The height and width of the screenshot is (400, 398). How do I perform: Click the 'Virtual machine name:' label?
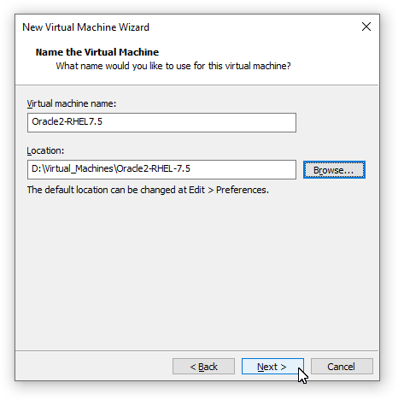[x=72, y=103]
